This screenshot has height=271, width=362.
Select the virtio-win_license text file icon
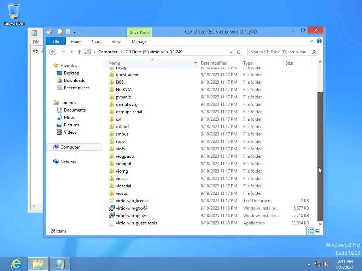[x=112, y=200]
